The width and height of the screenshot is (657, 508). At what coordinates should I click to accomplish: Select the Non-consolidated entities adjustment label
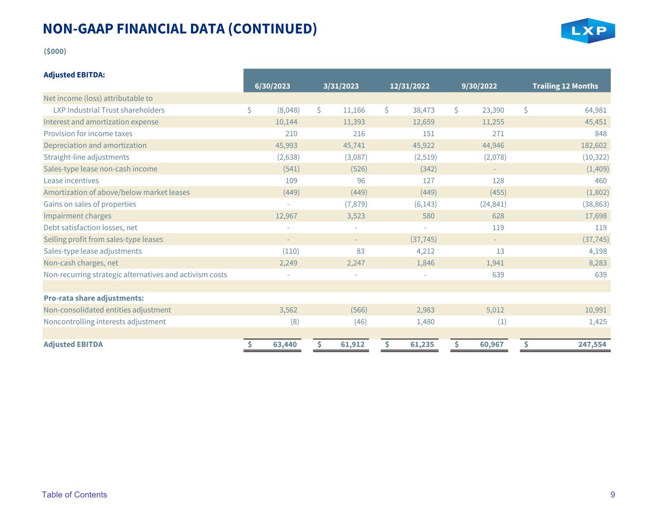point(107,310)
